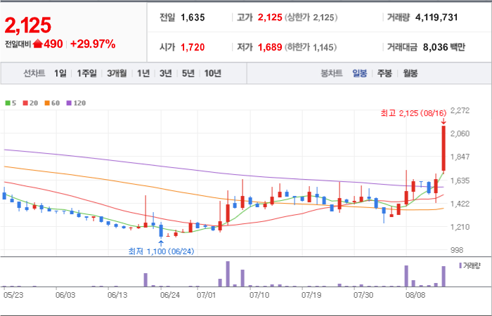Click the 하한가 1,145 text
The width and height of the screenshot is (492, 316).
coord(311,47)
